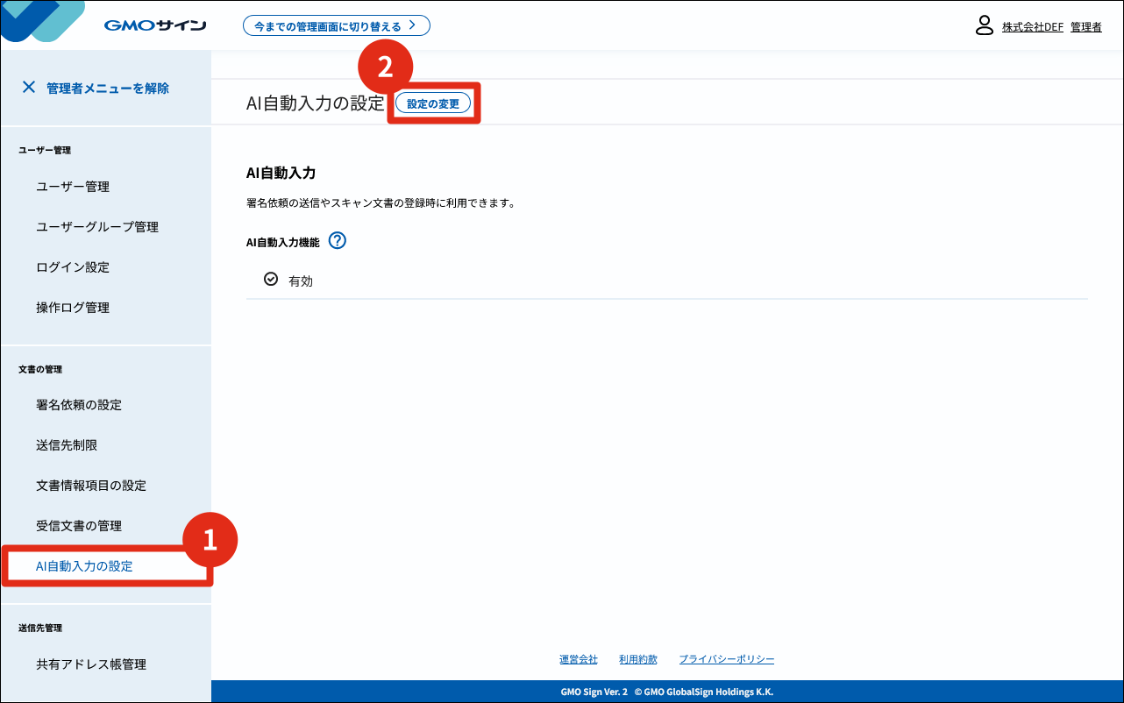Image resolution: width=1124 pixels, height=703 pixels.
Task: Navigate to 送信先制限
Action: click(x=67, y=445)
